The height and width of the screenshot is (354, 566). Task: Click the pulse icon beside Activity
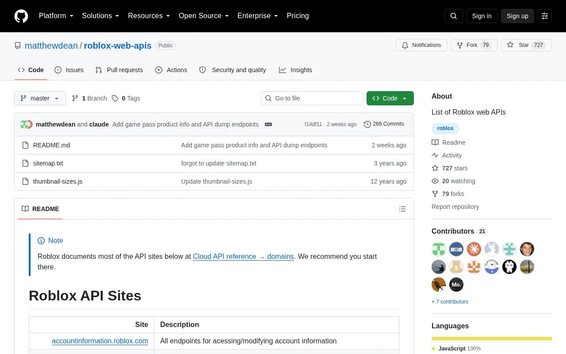click(435, 155)
